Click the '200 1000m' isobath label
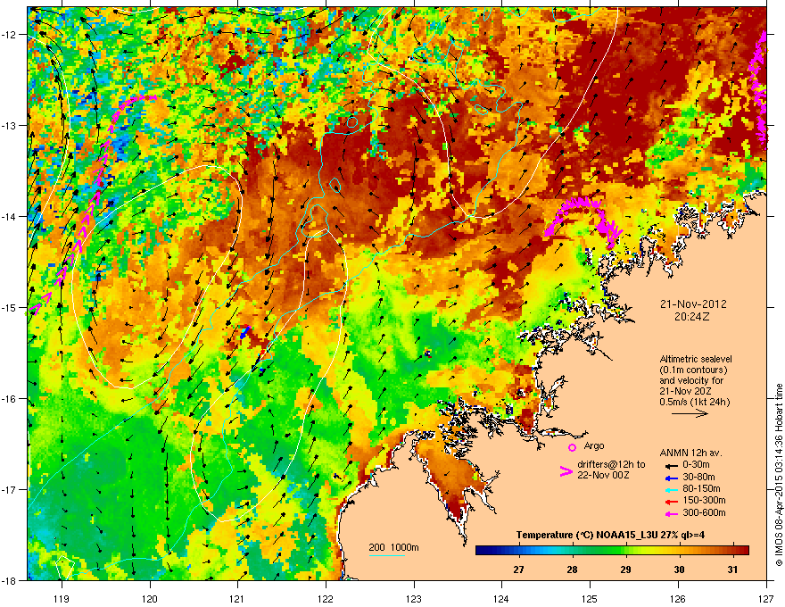The width and height of the screenshot is (785, 607). pos(393,547)
